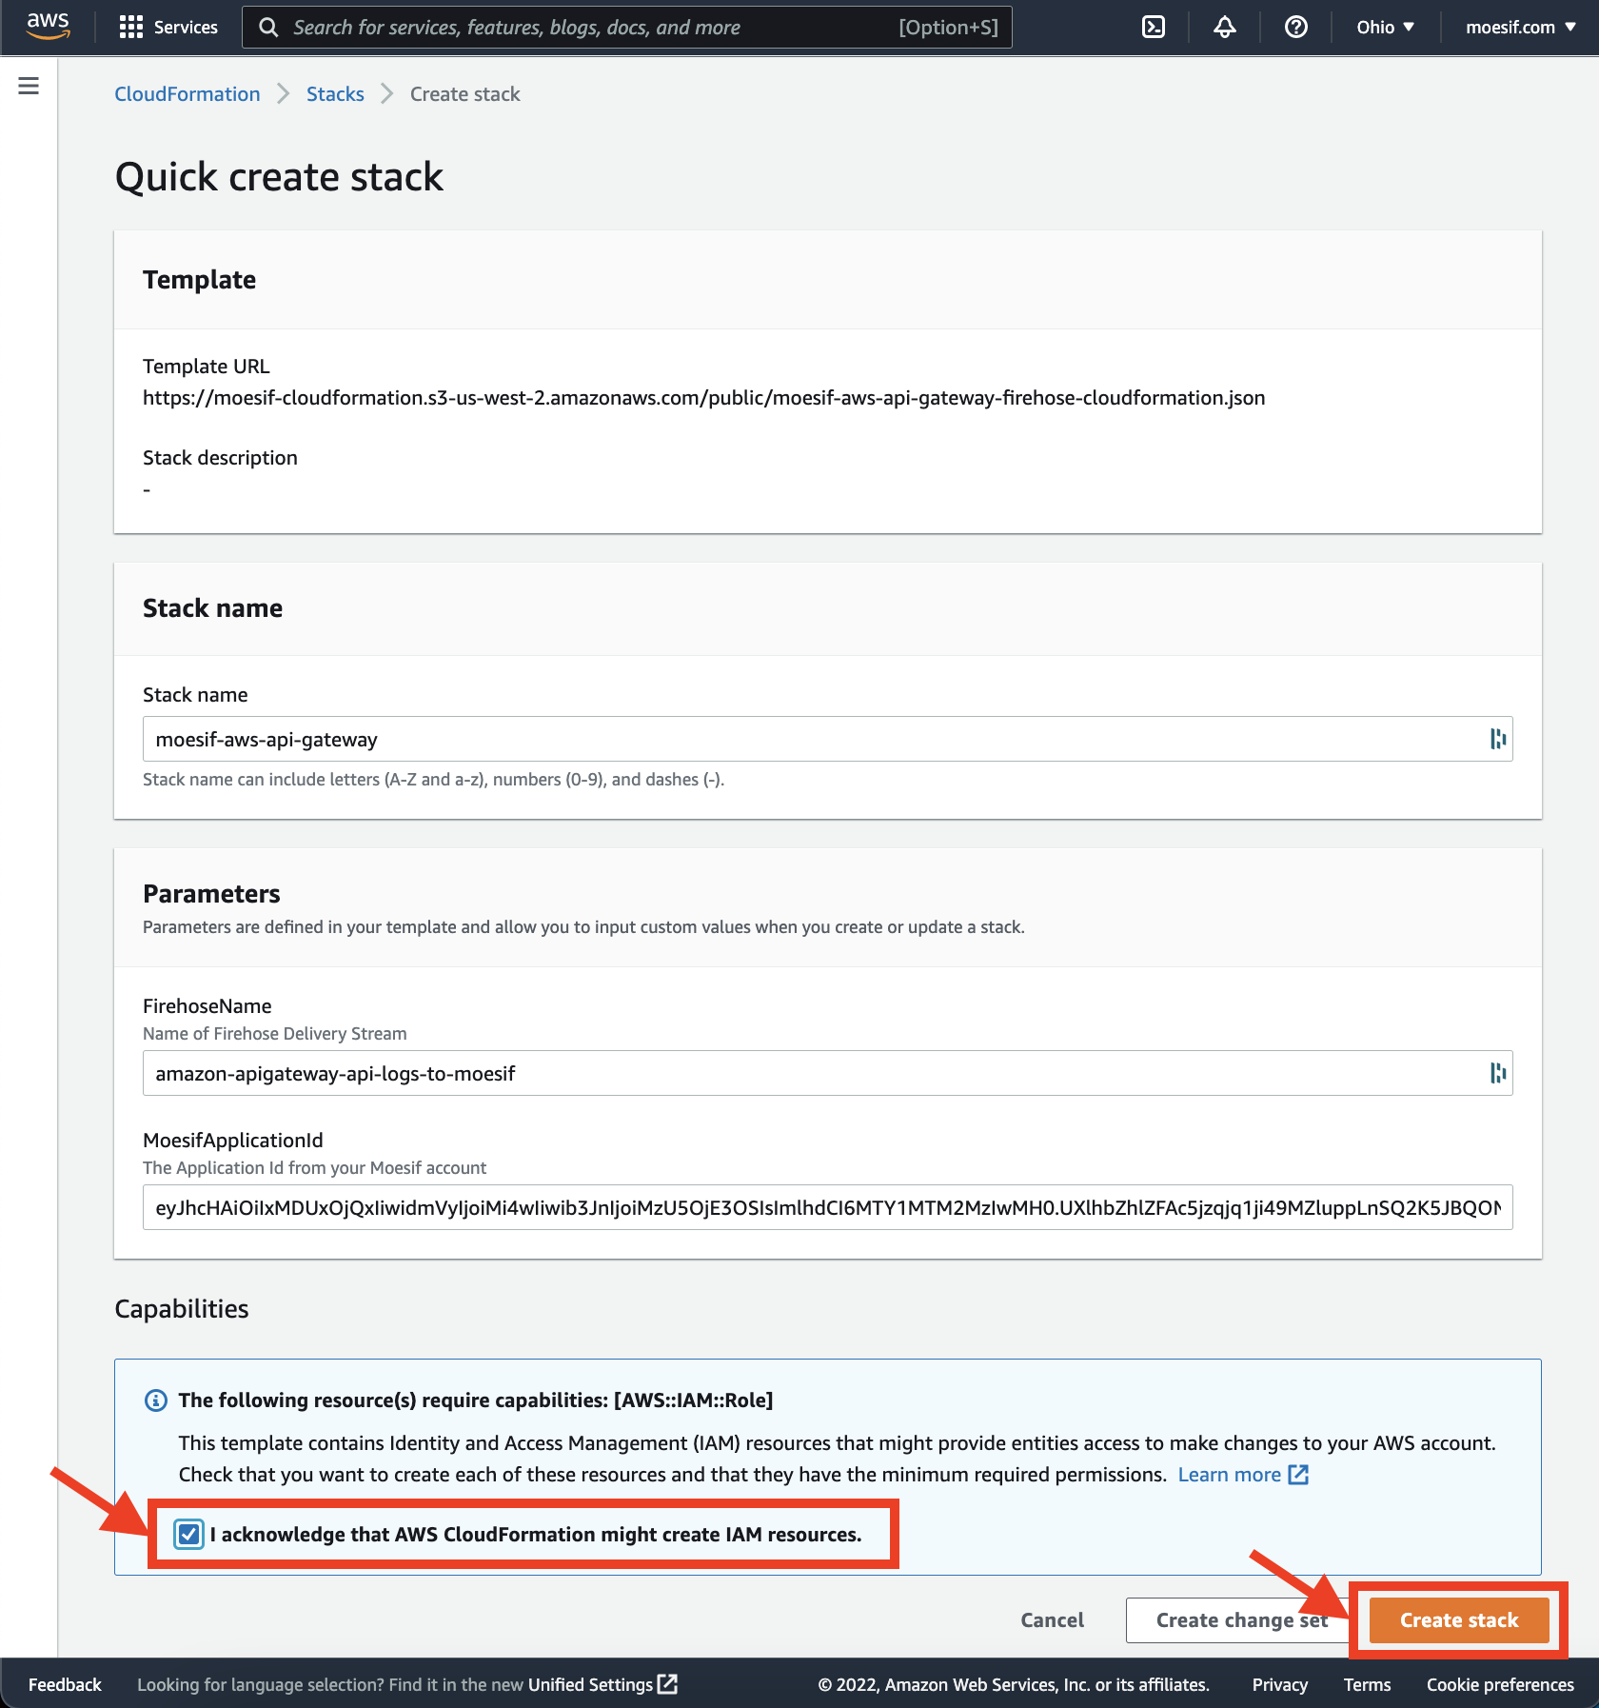Click the Terms link in the footer
1599x1708 pixels.
1367,1684
